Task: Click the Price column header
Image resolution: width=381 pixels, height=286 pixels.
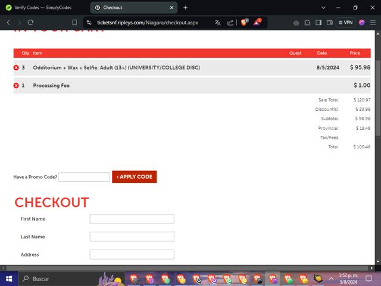Action: [x=355, y=53]
